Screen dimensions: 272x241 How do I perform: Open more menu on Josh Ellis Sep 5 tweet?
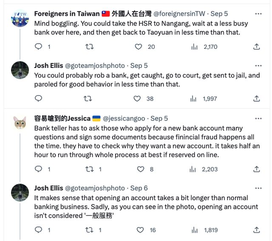258,66
